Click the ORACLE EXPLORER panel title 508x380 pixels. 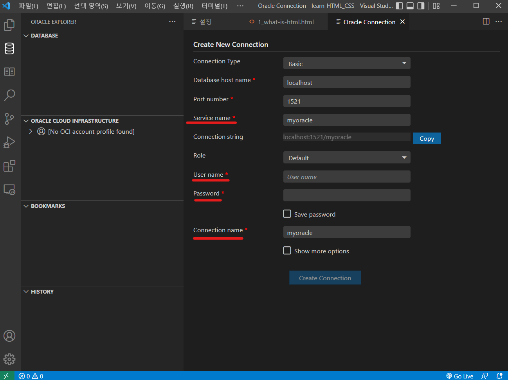[54, 22]
